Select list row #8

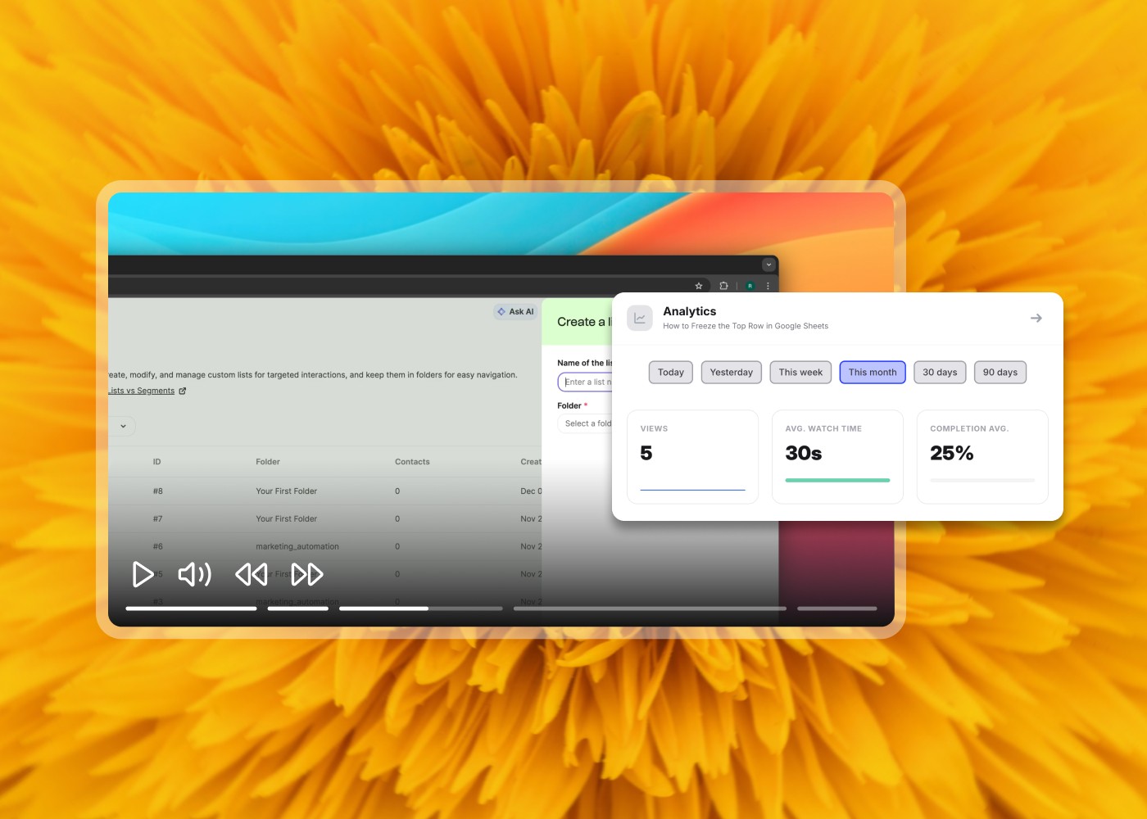tap(325, 491)
